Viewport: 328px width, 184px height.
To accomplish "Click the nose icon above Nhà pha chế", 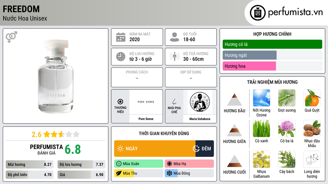I will point(174,102).
